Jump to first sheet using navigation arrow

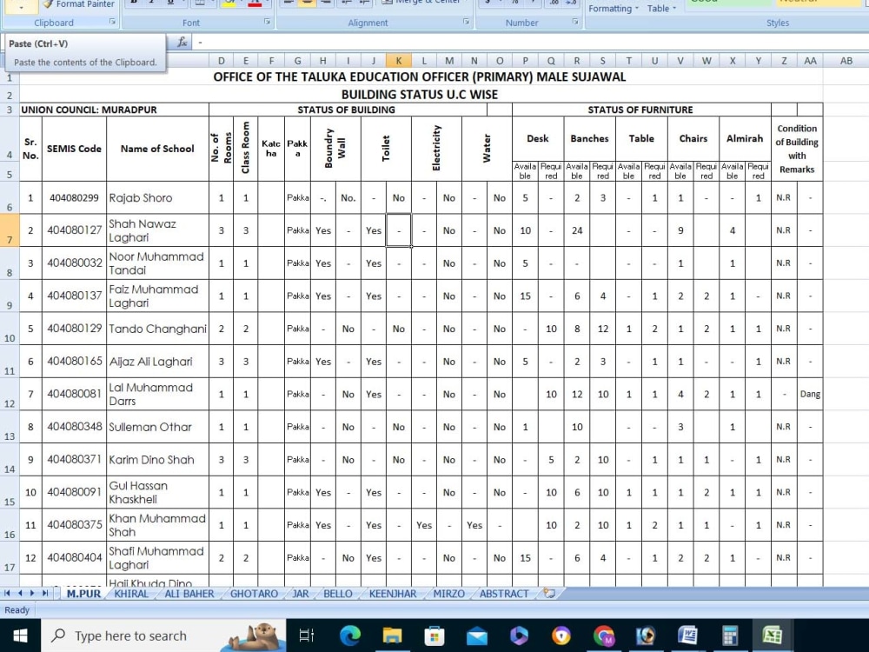coord(7,593)
